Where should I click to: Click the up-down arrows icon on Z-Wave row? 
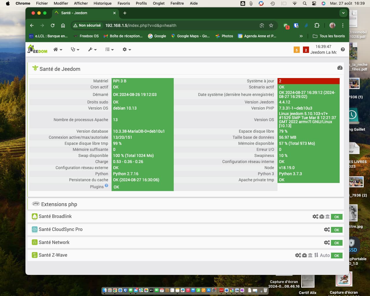click(316, 255)
